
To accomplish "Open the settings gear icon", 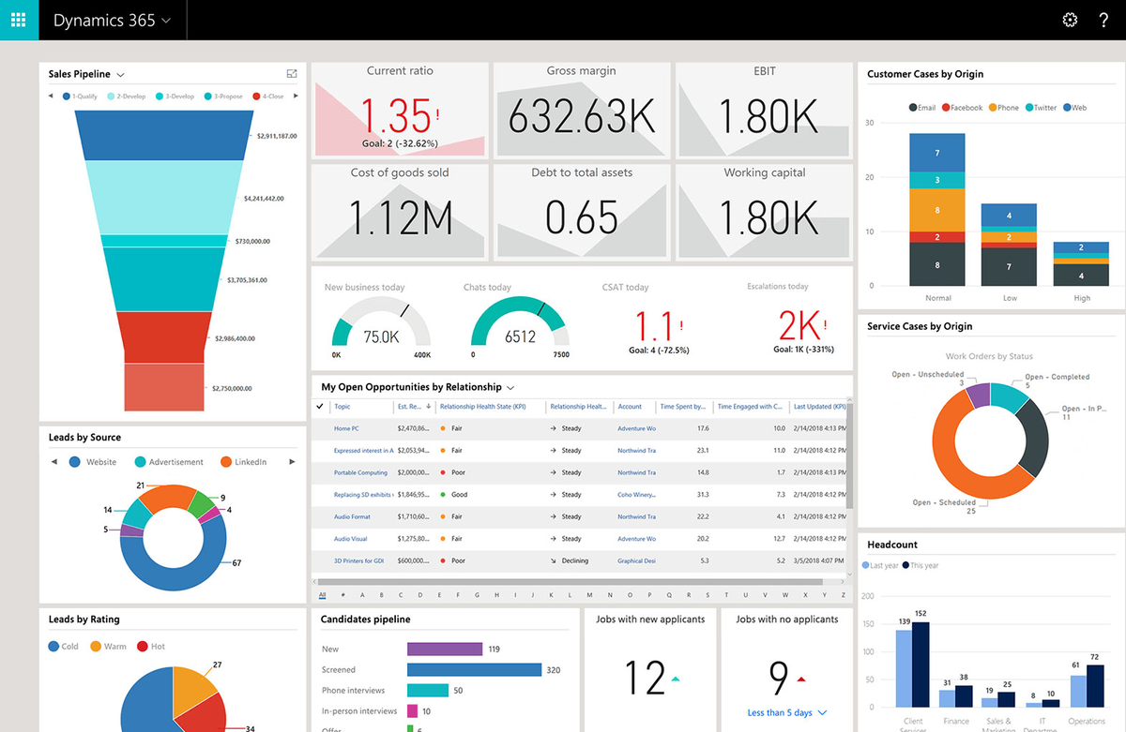I will (x=1070, y=20).
